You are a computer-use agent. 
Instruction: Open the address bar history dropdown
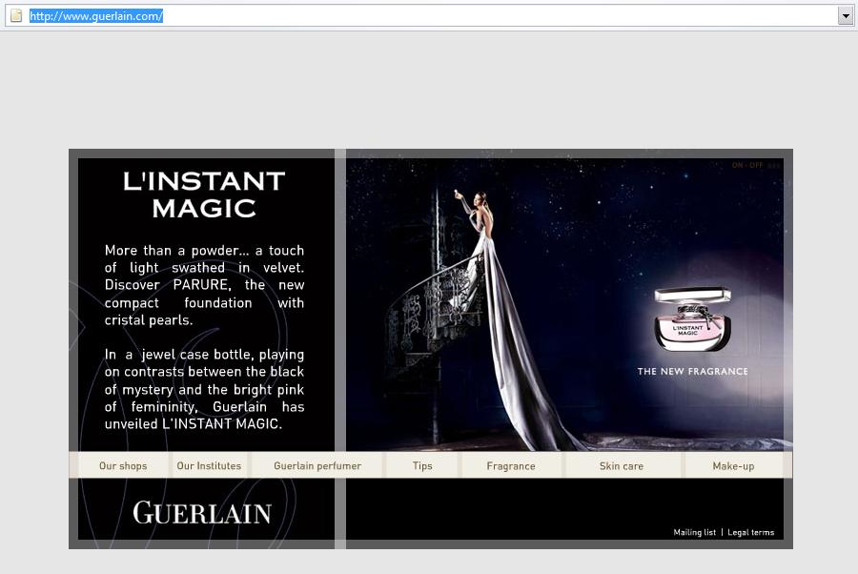click(x=846, y=16)
